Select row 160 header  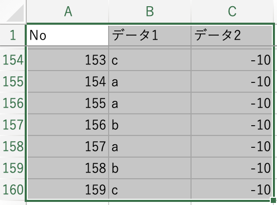coord(13,190)
